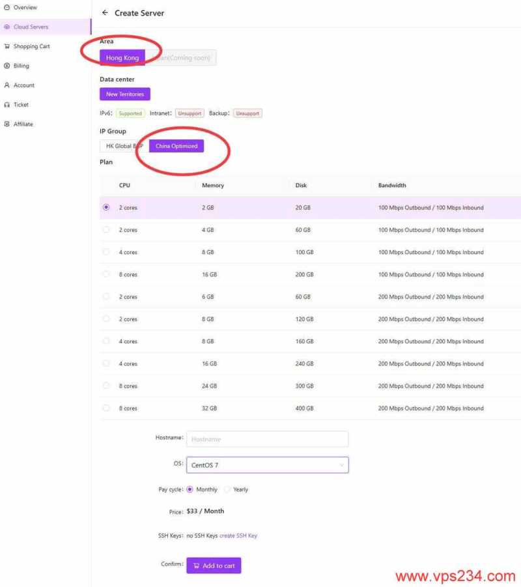Click the Add to cart button
This screenshot has height=587, width=521.
coord(214,566)
